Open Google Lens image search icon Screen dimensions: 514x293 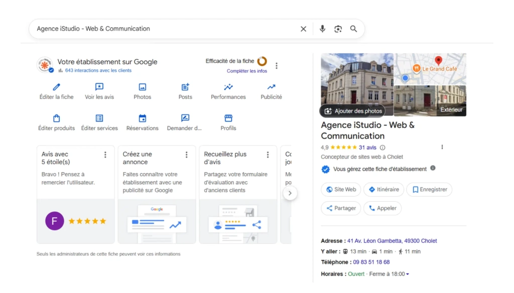pos(338,29)
